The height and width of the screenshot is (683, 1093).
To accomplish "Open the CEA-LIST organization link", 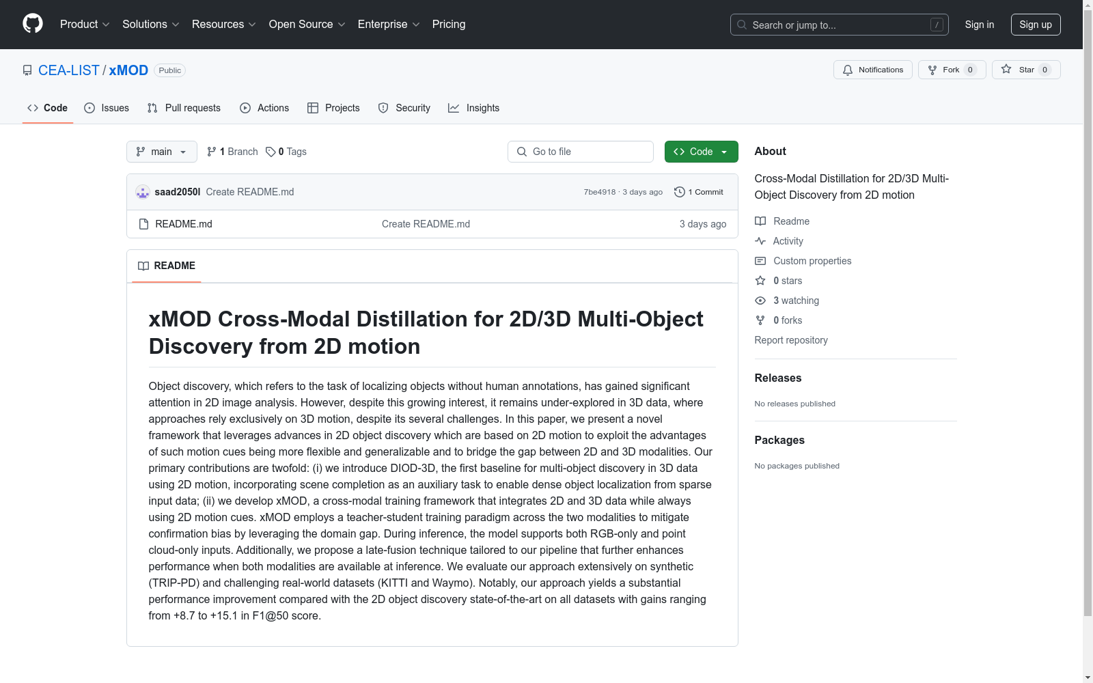I will [69, 70].
